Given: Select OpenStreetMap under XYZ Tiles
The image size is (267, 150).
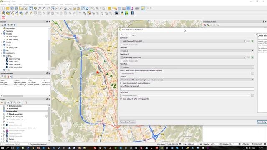Looking at the screenshot, I should tap(14, 59).
